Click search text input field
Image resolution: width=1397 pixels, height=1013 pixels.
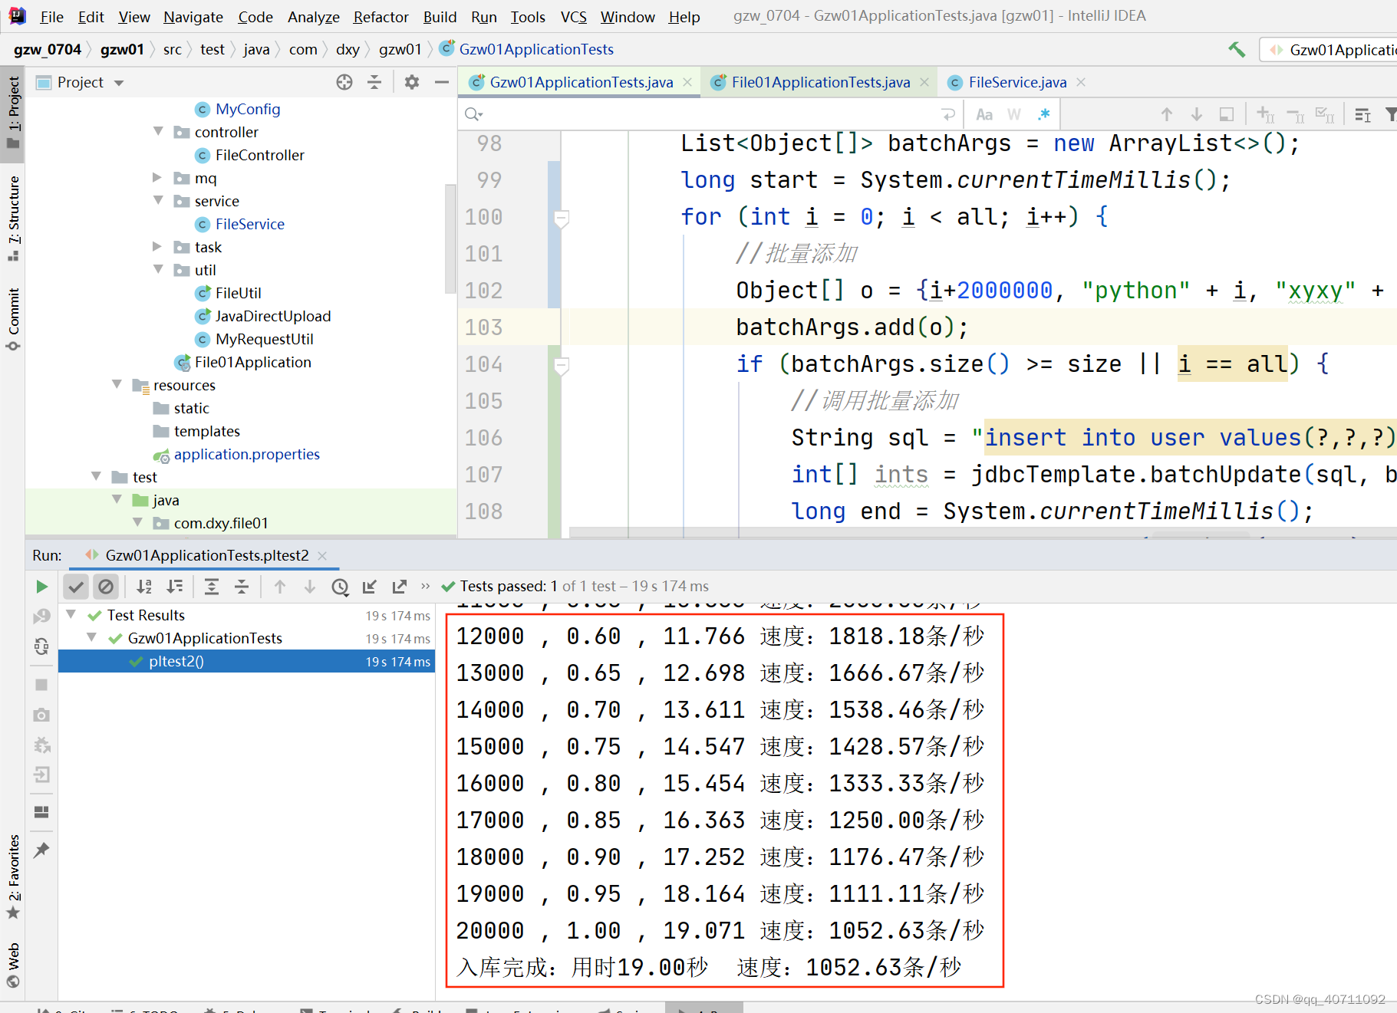coord(710,114)
